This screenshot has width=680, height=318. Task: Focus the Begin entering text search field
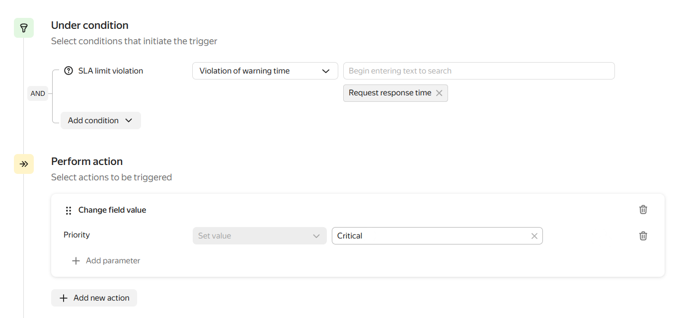[x=478, y=71]
